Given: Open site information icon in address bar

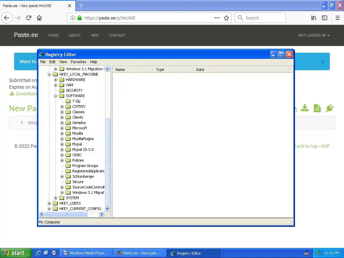Looking at the screenshot, I should (x=73, y=18).
